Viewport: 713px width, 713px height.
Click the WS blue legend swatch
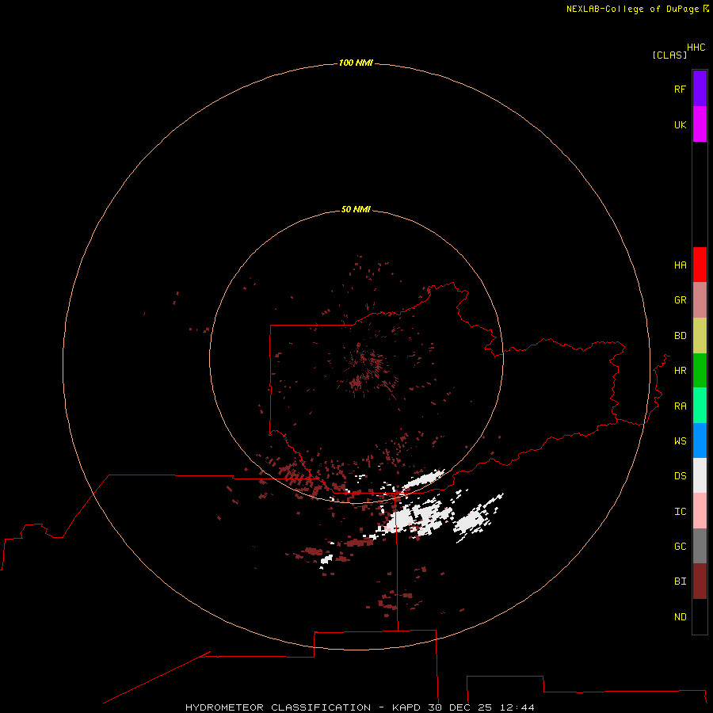point(700,440)
